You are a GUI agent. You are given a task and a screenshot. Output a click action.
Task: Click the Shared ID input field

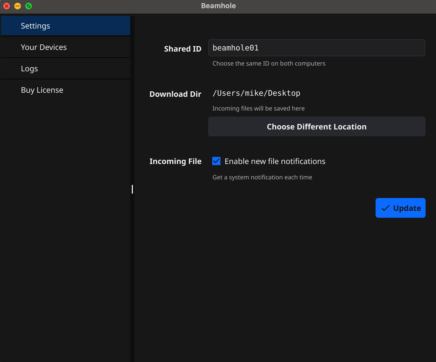coord(317,48)
